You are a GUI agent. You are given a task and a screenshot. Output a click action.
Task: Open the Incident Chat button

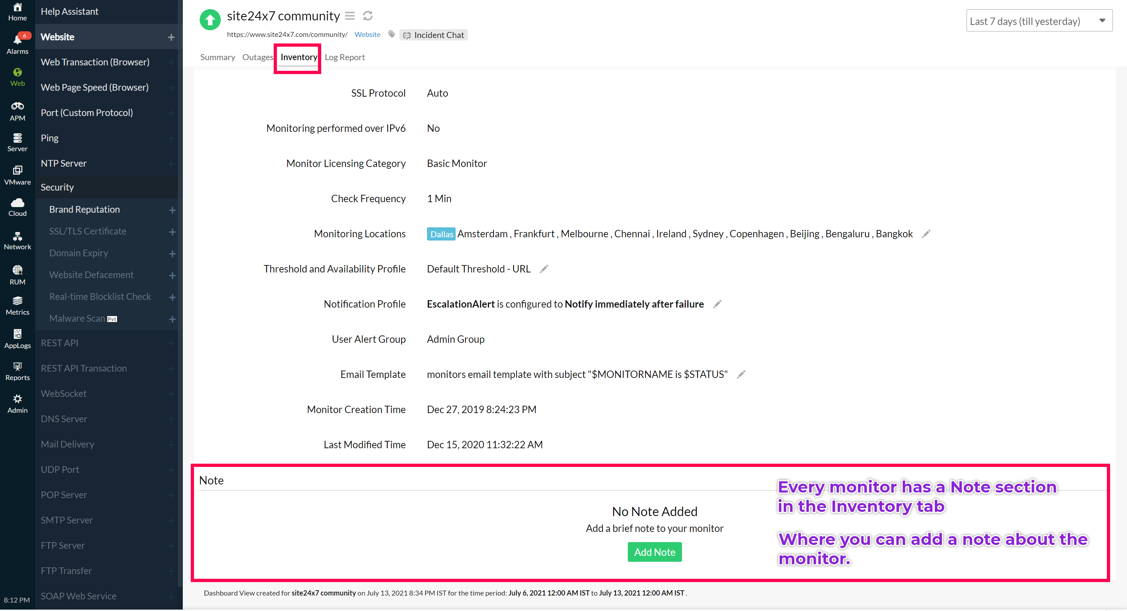tap(433, 35)
